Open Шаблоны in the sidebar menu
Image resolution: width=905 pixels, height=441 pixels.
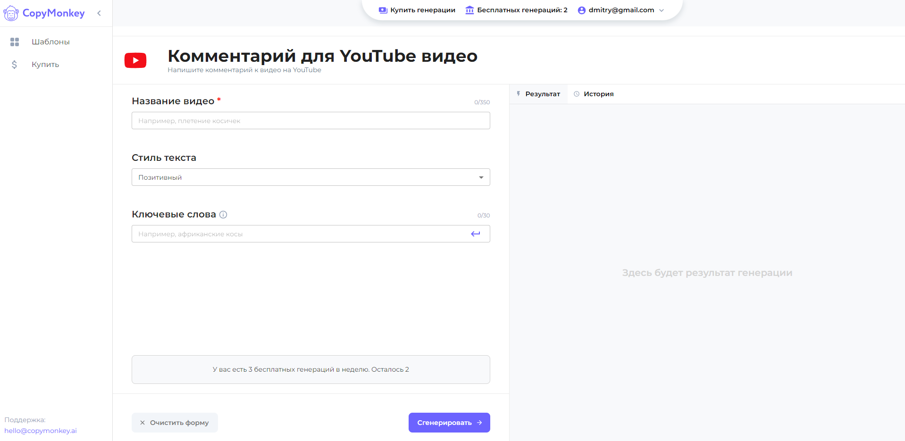[x=50, y=42]
